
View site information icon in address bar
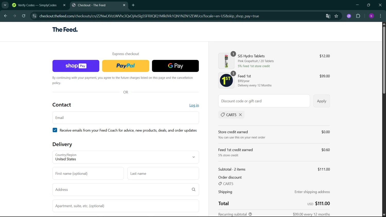[x=34, y=16]
